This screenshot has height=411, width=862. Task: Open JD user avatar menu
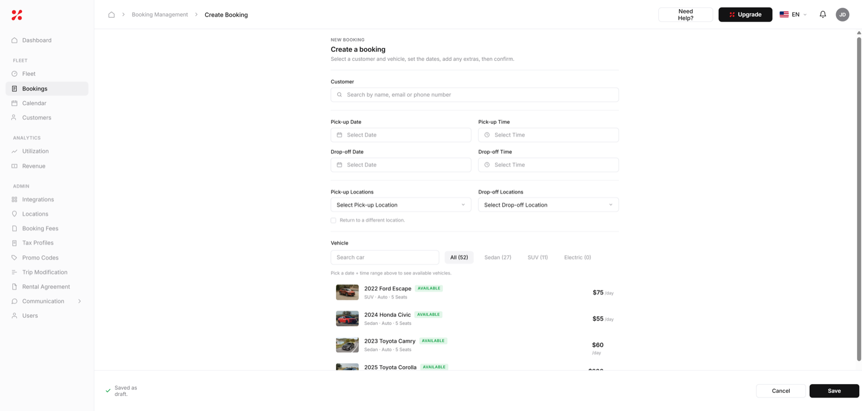point(843,15)
